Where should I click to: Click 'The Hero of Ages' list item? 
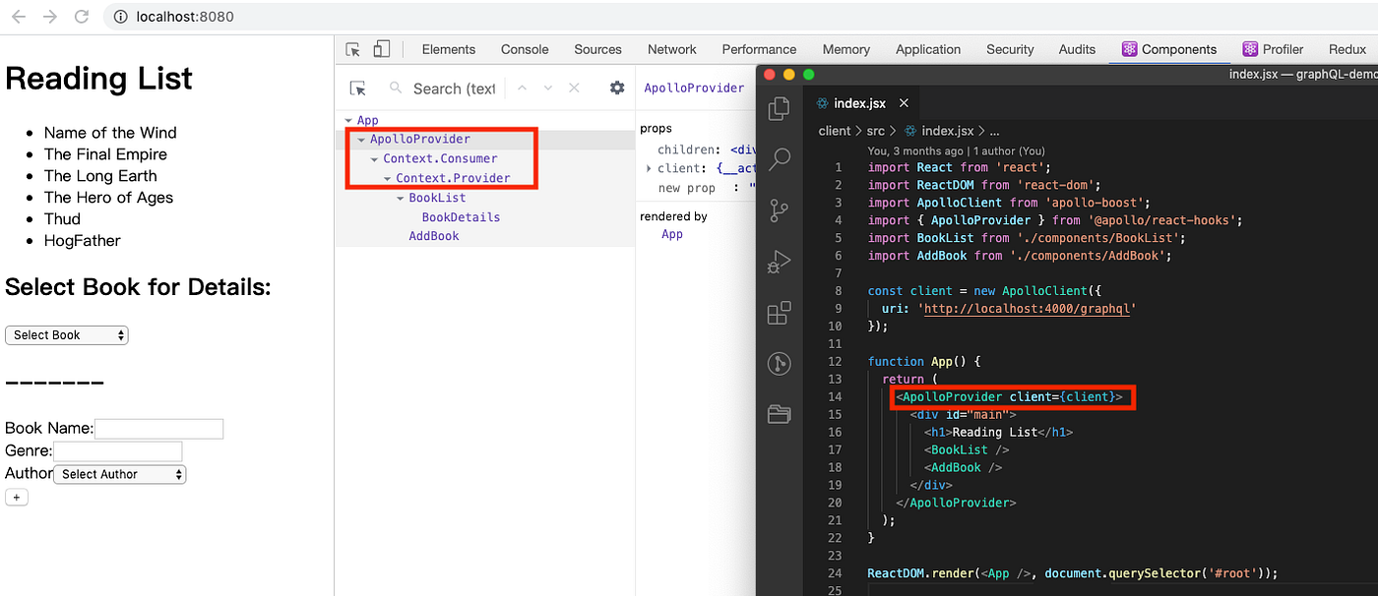click(108, 198)
